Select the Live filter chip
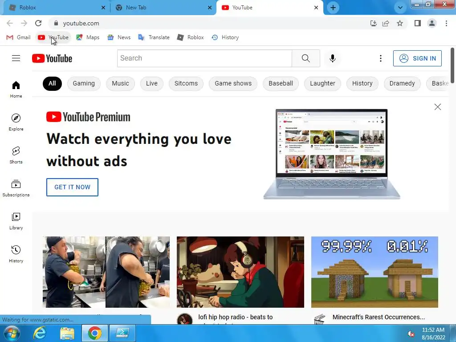 pyautogui.click(x=152, y=83)
